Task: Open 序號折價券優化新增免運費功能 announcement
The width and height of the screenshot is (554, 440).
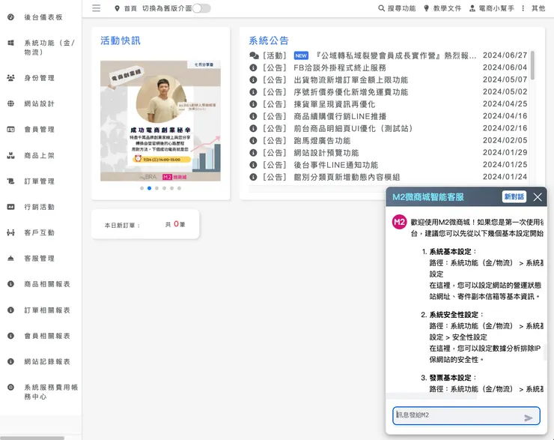Action: point(351,92)
